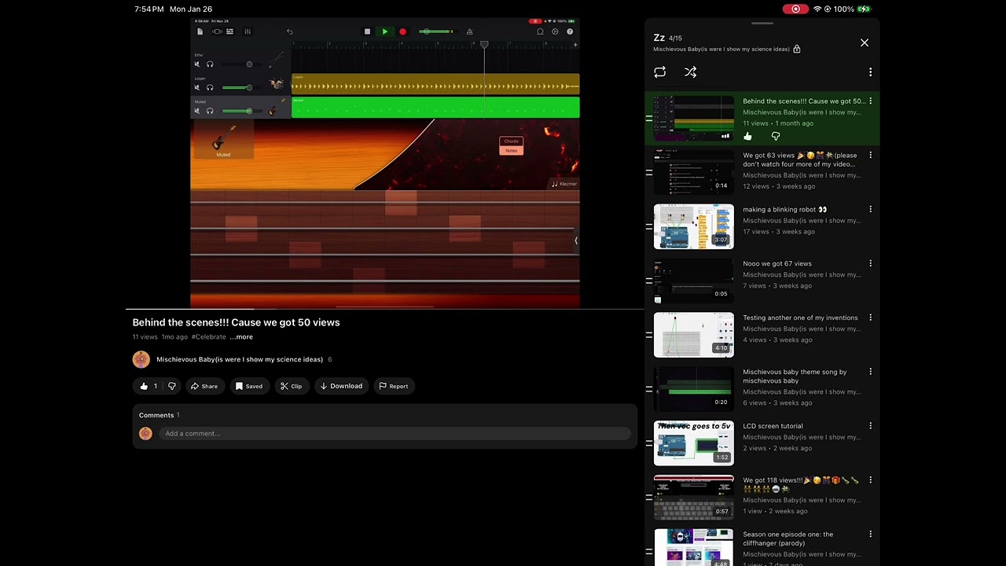Open the Klezmer scale selector
Viewport: 1006px width, 566px height.
pos(564,184)
